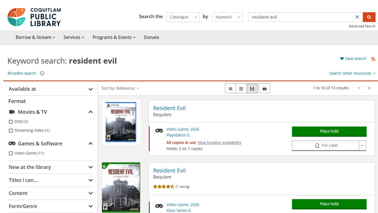This screenshot has width=378, height=213.
Task: Click the Coquitlam Public Library logo
Action: coord(34,17)
